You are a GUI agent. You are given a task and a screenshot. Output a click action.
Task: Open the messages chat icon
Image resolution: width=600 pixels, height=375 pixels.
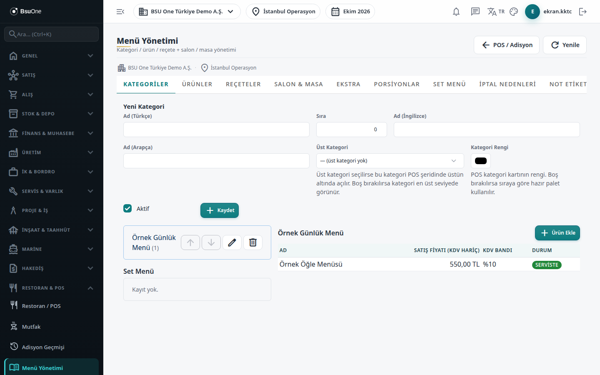click(x=475, y=12)
